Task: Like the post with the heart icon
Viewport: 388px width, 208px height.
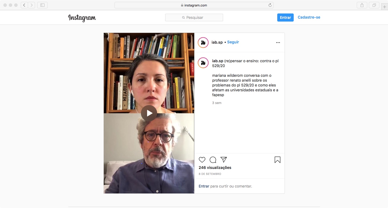Action: click(x=202, y=160)
